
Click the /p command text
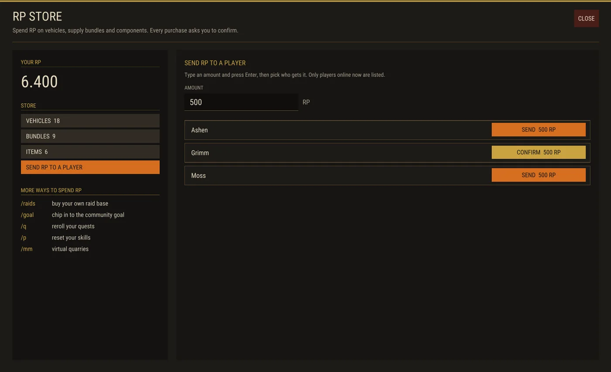(24, 237)
